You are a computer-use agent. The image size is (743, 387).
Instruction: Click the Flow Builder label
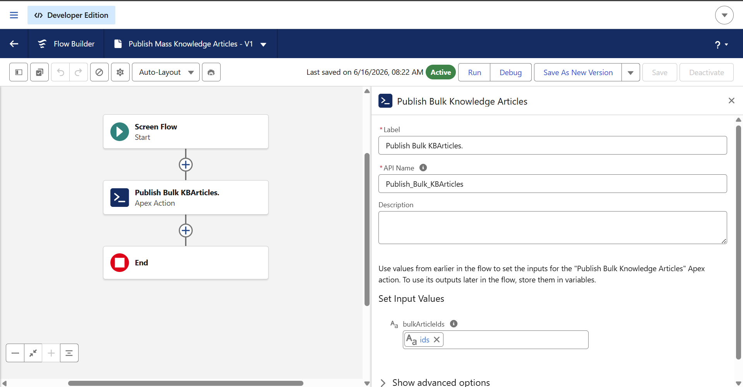coord(74,44)
